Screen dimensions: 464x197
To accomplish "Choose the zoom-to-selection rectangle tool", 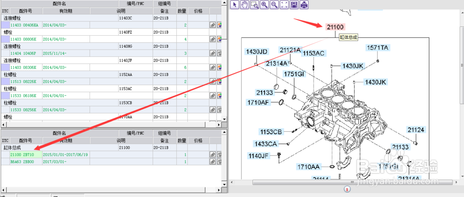I will click(x=254, y=5).
